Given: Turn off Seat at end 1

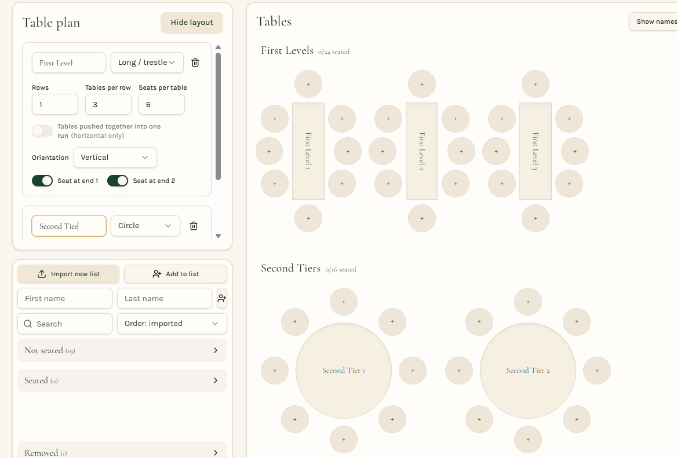Looking at the screenshot, I should point(42,181).
